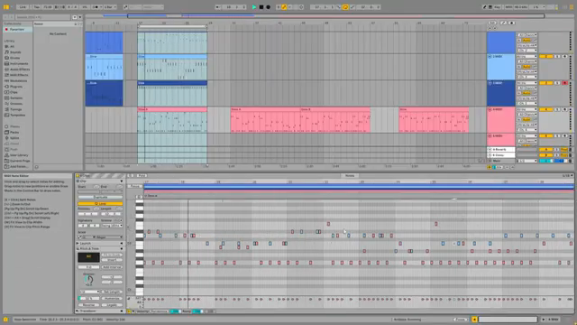
Task: Collapse track 2 MIDI using its fold arrow
Action: (490, 56)
